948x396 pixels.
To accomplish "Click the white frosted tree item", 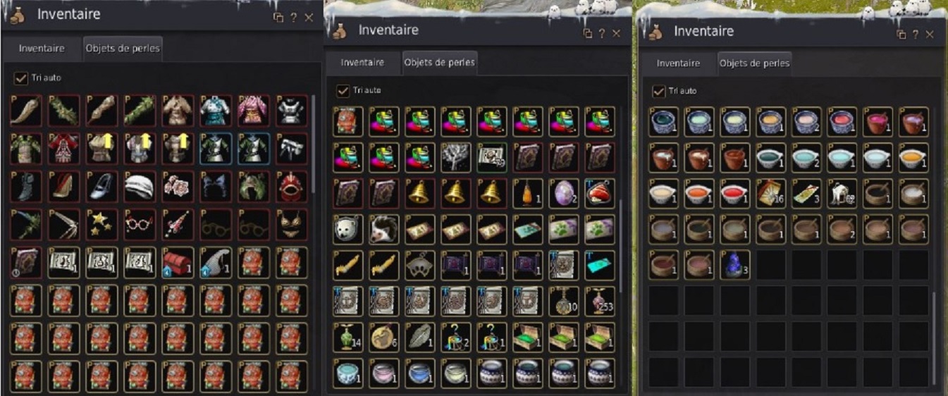I will click(x=456, y=157).
